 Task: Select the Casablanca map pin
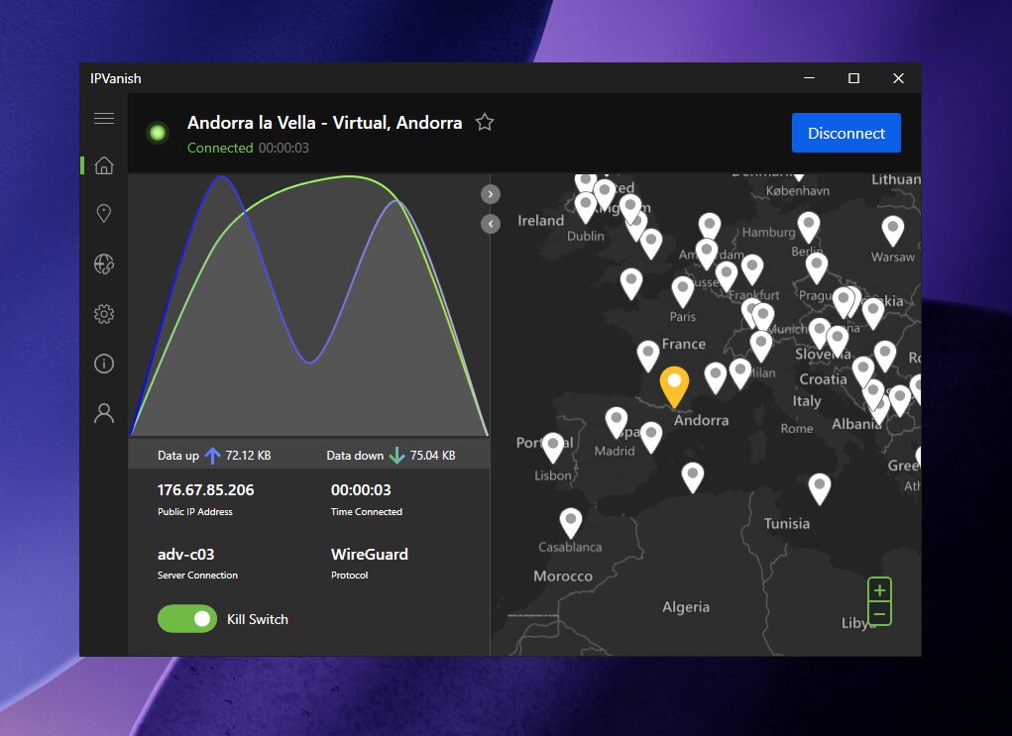pos(571,523)
